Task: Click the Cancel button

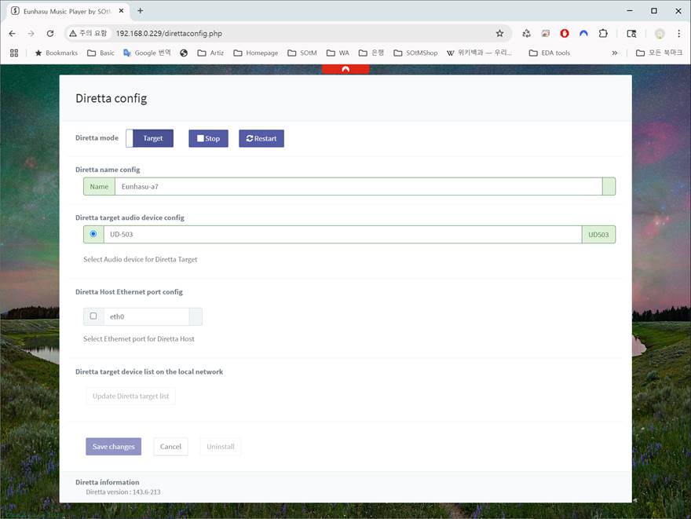Action: tap(170, 447)
